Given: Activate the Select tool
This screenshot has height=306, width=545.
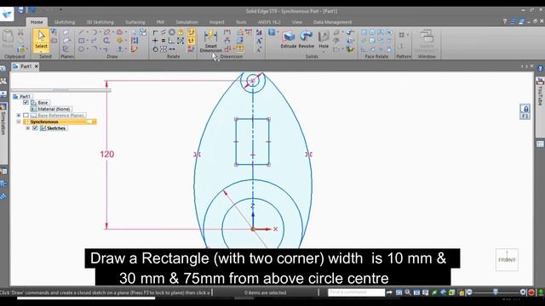Looking at the screenshot, I should (x=41, y=39).
